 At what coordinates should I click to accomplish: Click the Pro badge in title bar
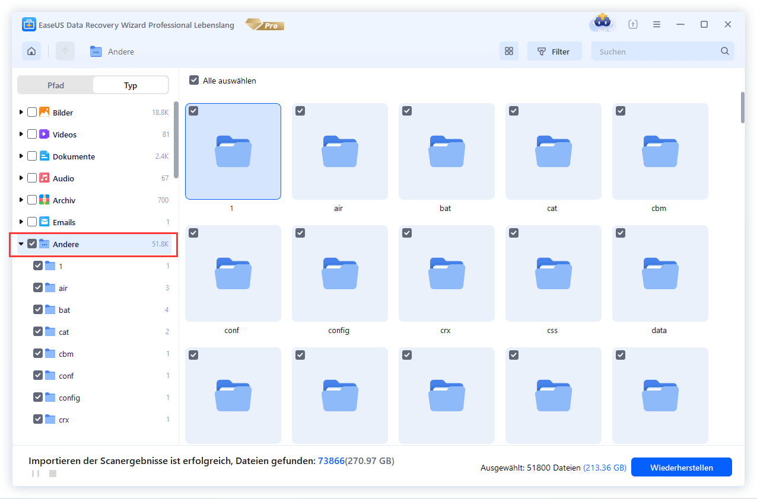[x=265, y=25]
